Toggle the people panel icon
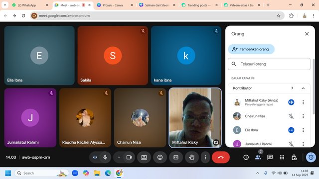319x179 pixels. (258, 157)
